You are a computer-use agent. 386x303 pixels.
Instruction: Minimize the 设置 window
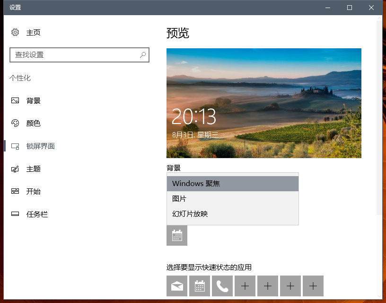pyautogui.click(x=328, y=8)
